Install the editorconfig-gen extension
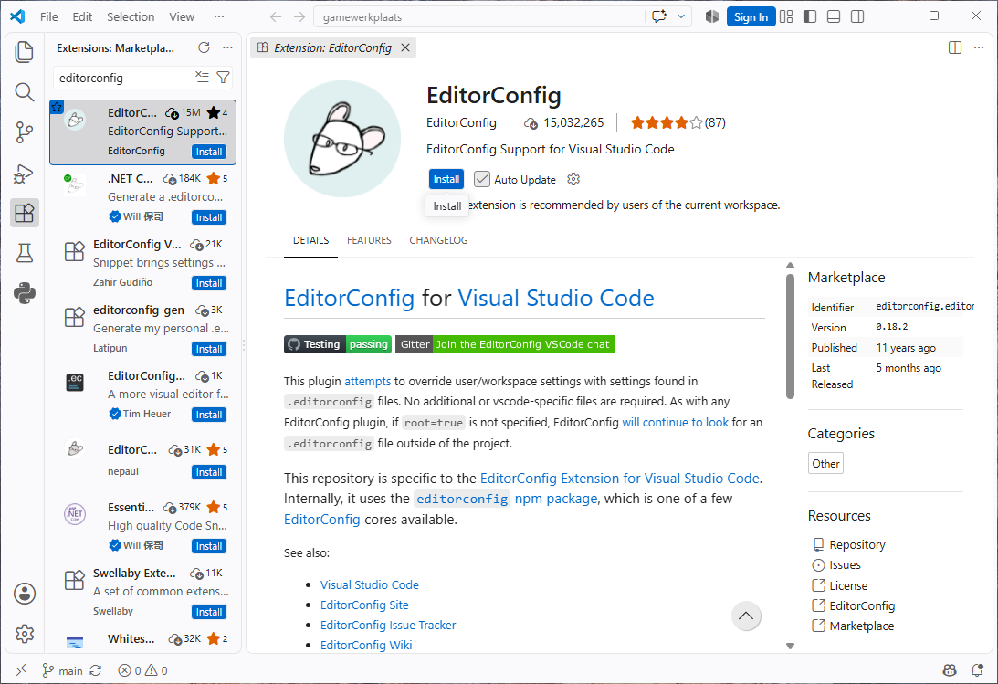The image size is (998, 684). (x=209, y=349)
